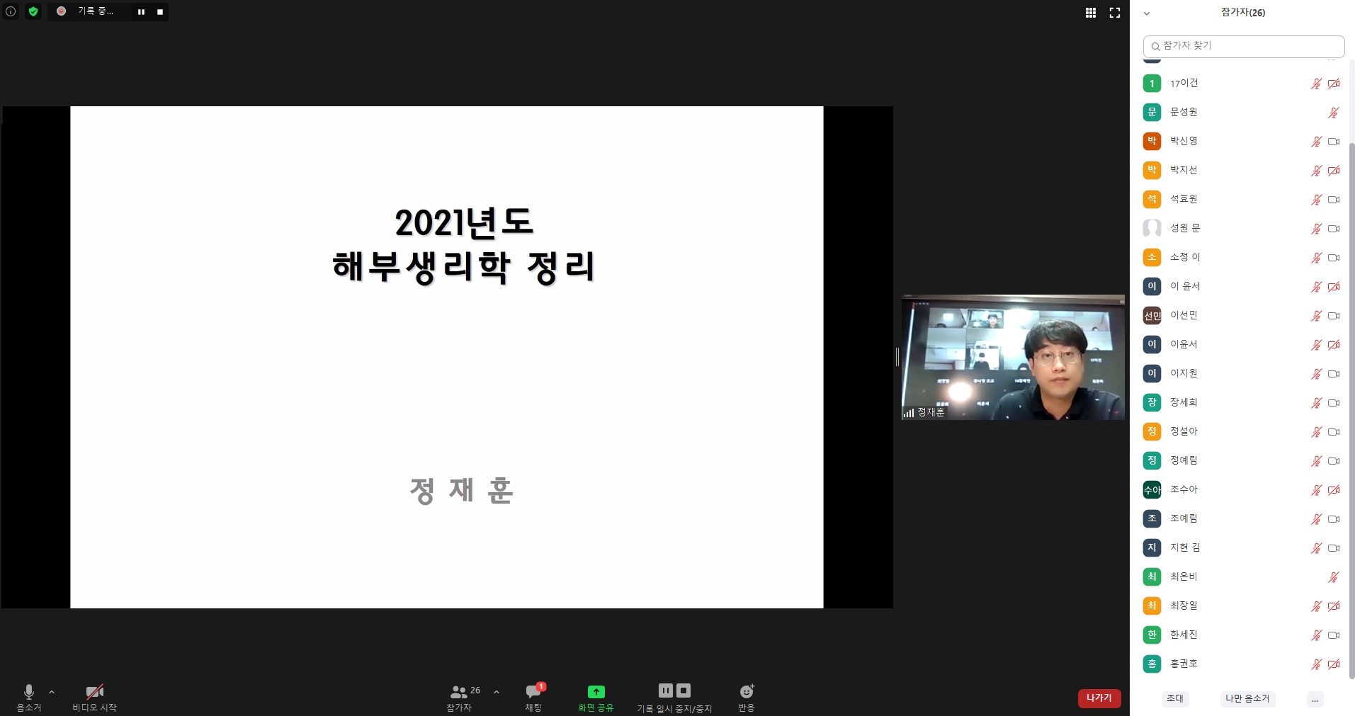Screen dimensions: 1355x716
Task: Stop the recording with the square icon
Action: click(x=159, y=11)
